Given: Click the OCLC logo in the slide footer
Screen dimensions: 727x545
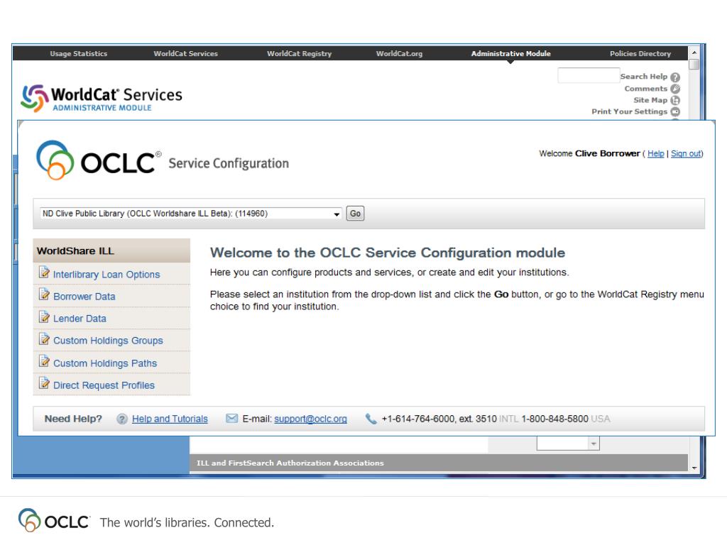Looking at the screenshot, I should click(54, 520).
